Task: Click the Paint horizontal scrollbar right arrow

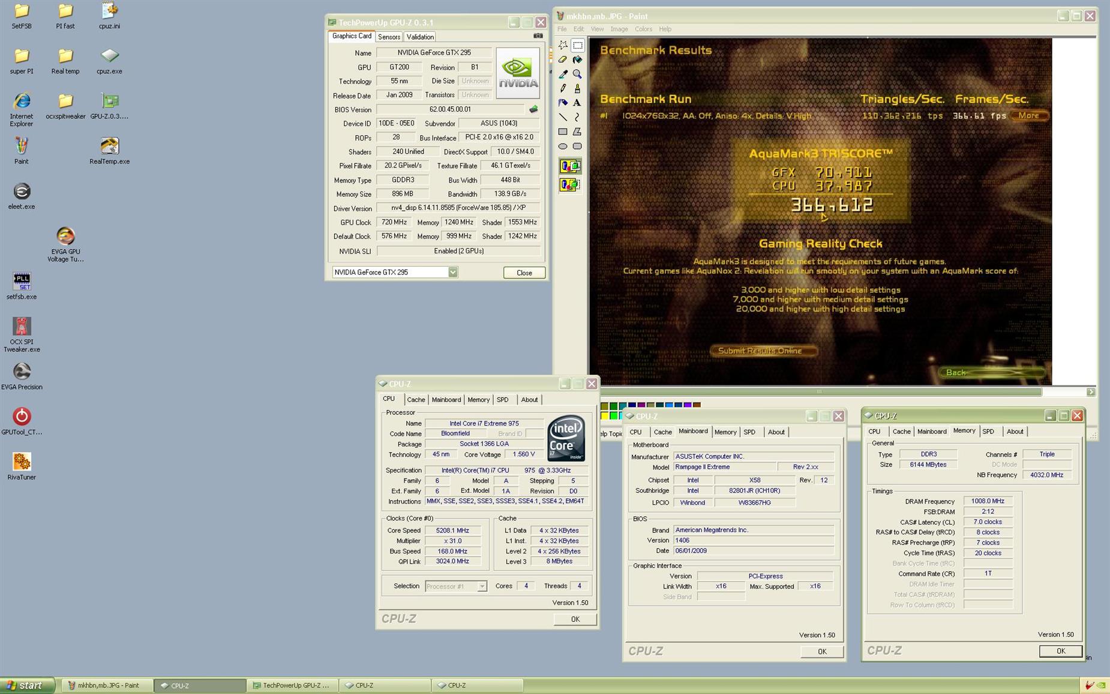Action: click(x=1091, y=392)
